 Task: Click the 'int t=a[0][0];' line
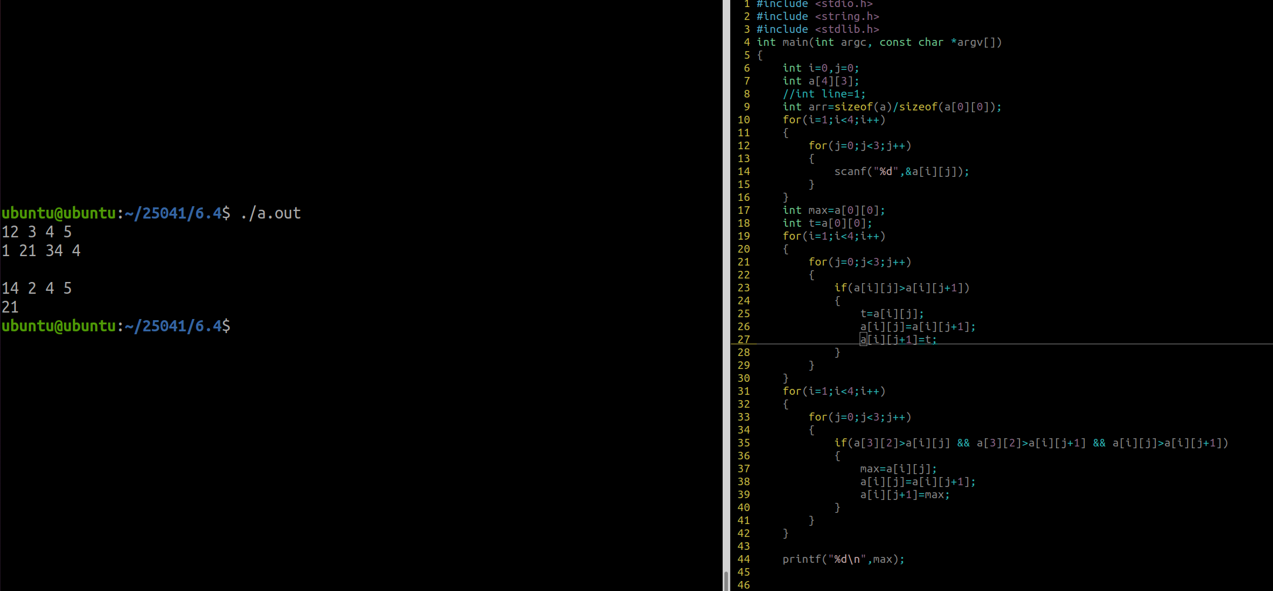(827, 223)
